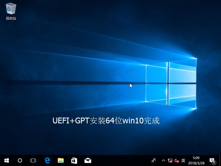Open Task View
The image size is (221, 166).
(x=33, y=160)
